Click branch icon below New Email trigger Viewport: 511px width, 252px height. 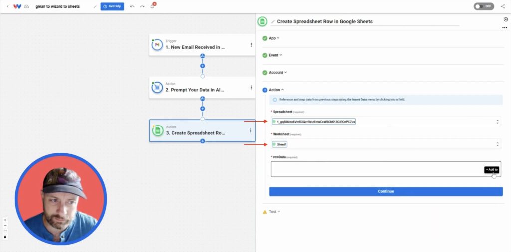tap(203, 56)
